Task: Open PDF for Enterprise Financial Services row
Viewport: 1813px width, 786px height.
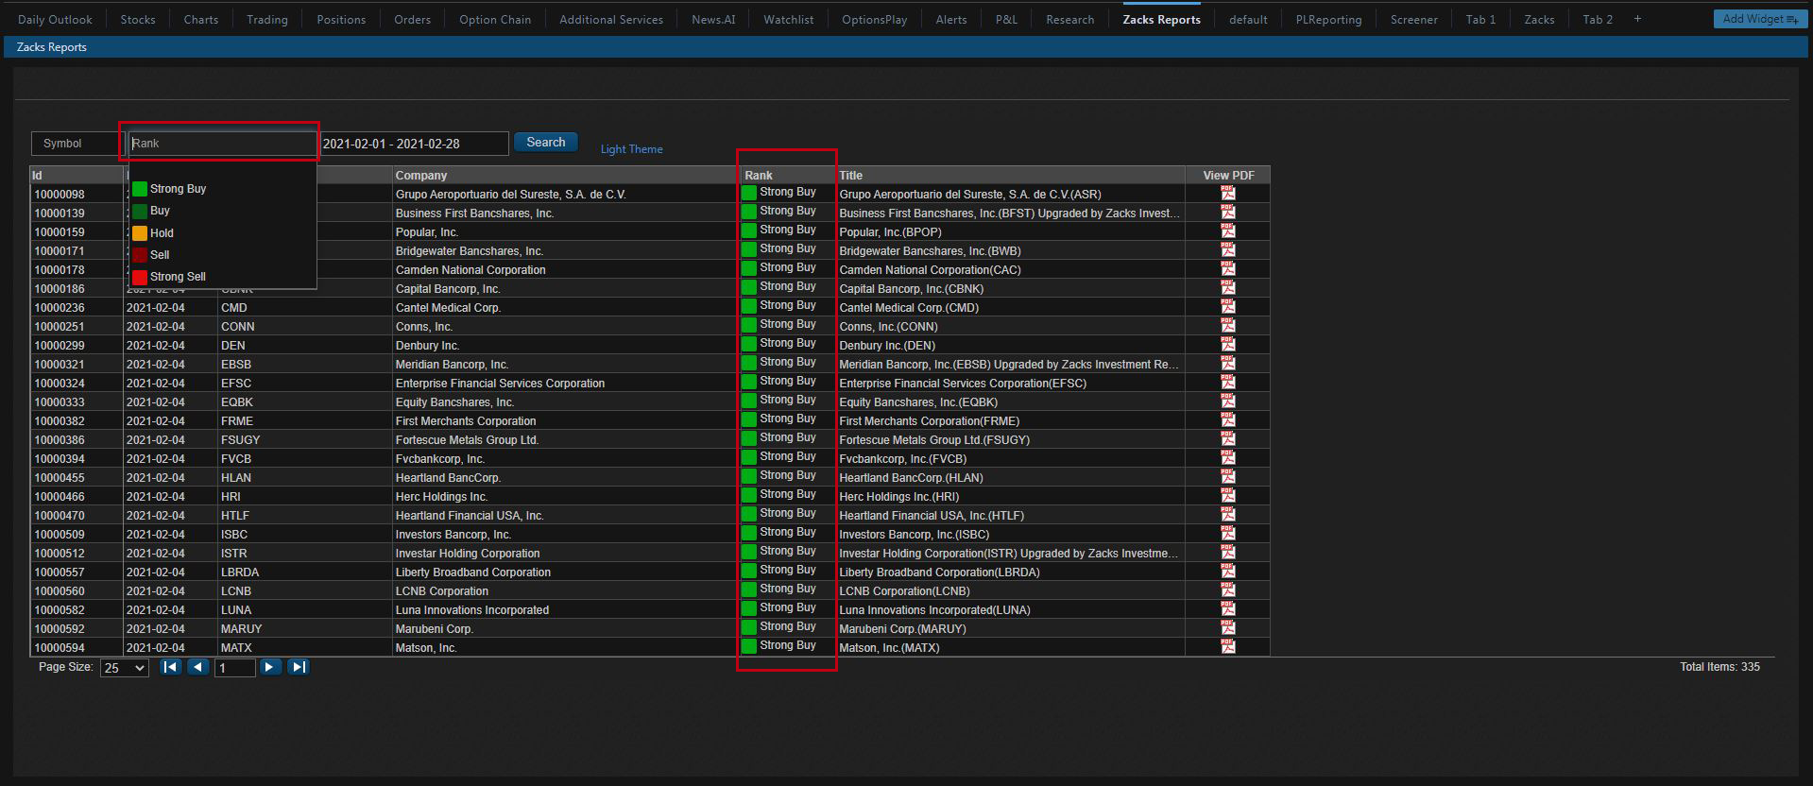Action: 1227,382
